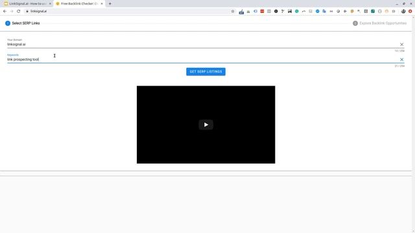
Task: Open a new tab with the plus button
Action: (110, 4)
